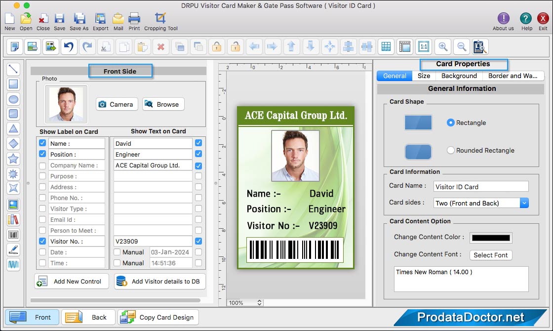The height and width of the screenshot is (331, 553).
Task: Click the visitor photo thumbnail
Action: (66, 104)
